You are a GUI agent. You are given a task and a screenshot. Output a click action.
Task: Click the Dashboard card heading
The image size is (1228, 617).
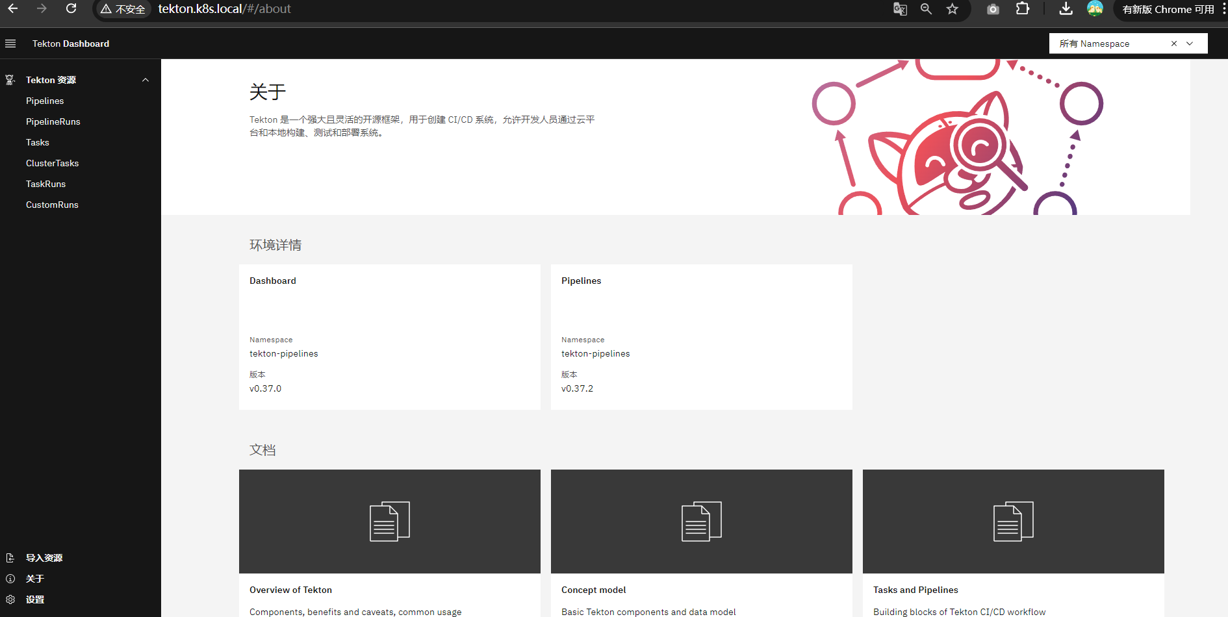(x=273, y=281)
